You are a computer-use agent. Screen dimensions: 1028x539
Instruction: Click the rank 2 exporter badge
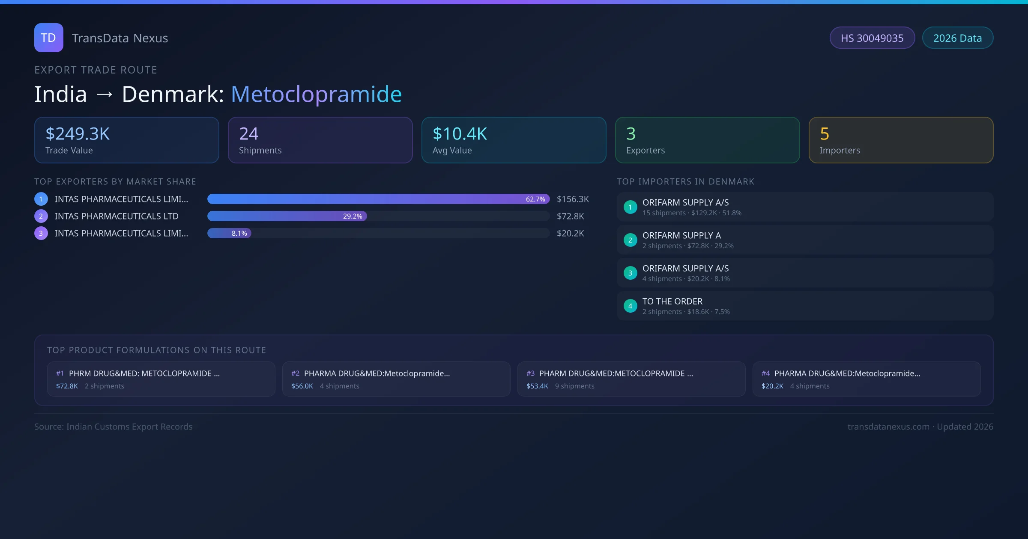point(41,216)
